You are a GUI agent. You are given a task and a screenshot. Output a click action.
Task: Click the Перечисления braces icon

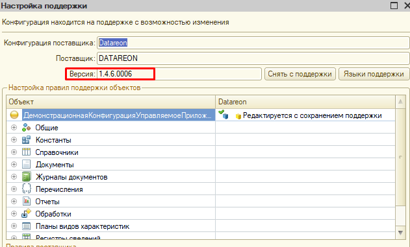26,189
